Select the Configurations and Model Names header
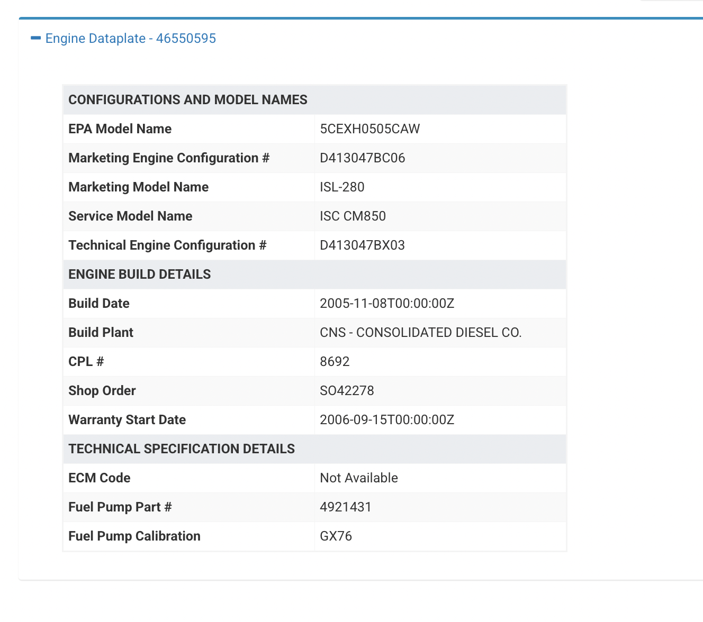 [188, 100]
